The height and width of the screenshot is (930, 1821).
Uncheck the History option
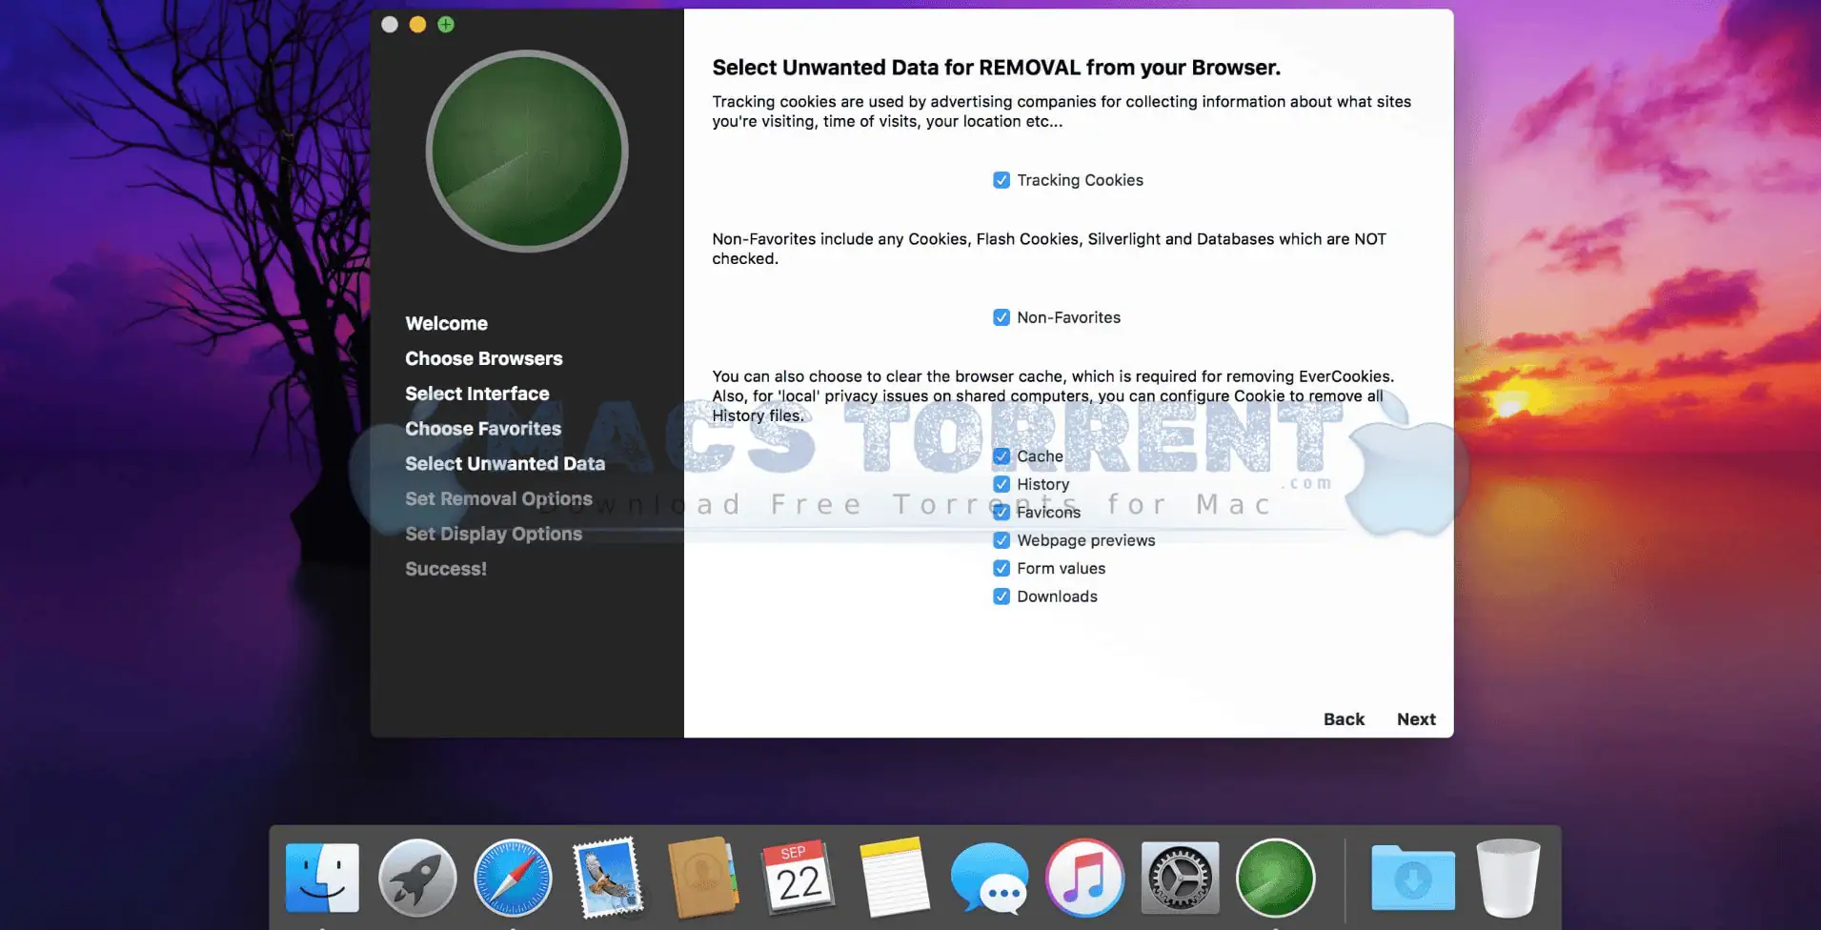(x=1002, y=484)
